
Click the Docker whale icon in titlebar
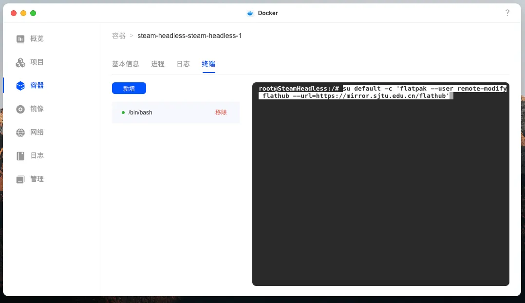[250, 13]
